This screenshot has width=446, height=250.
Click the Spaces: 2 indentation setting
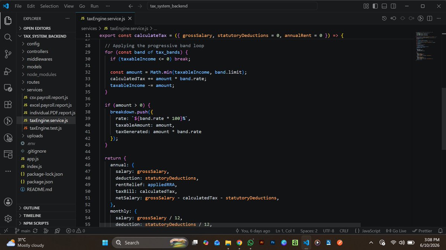pyautogui.click(x=309, y=231)
